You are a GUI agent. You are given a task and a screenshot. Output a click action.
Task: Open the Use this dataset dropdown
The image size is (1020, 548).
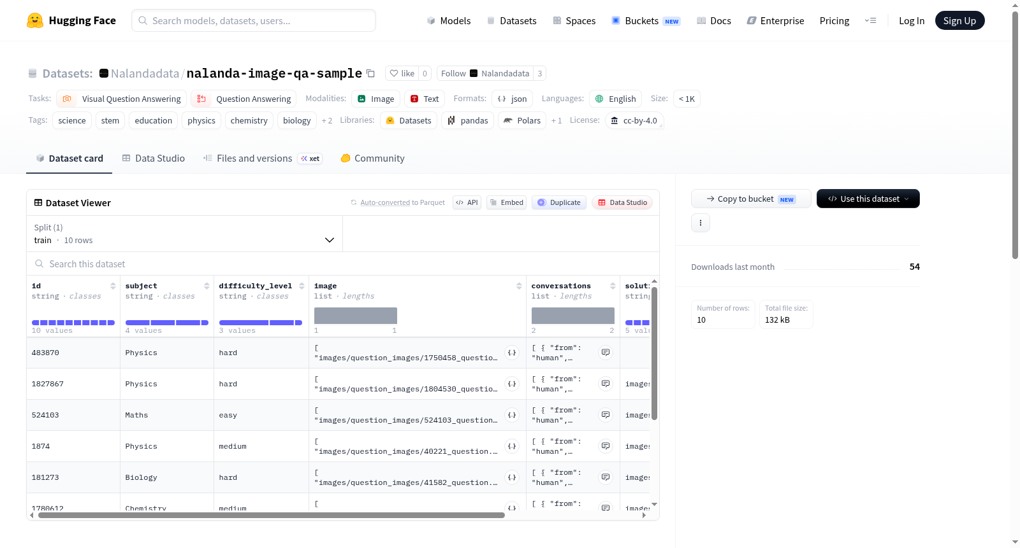(868, 199)
